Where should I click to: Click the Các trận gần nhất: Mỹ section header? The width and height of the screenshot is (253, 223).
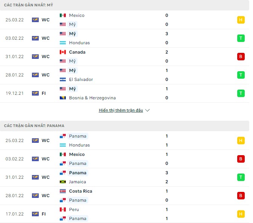(29, 5)
